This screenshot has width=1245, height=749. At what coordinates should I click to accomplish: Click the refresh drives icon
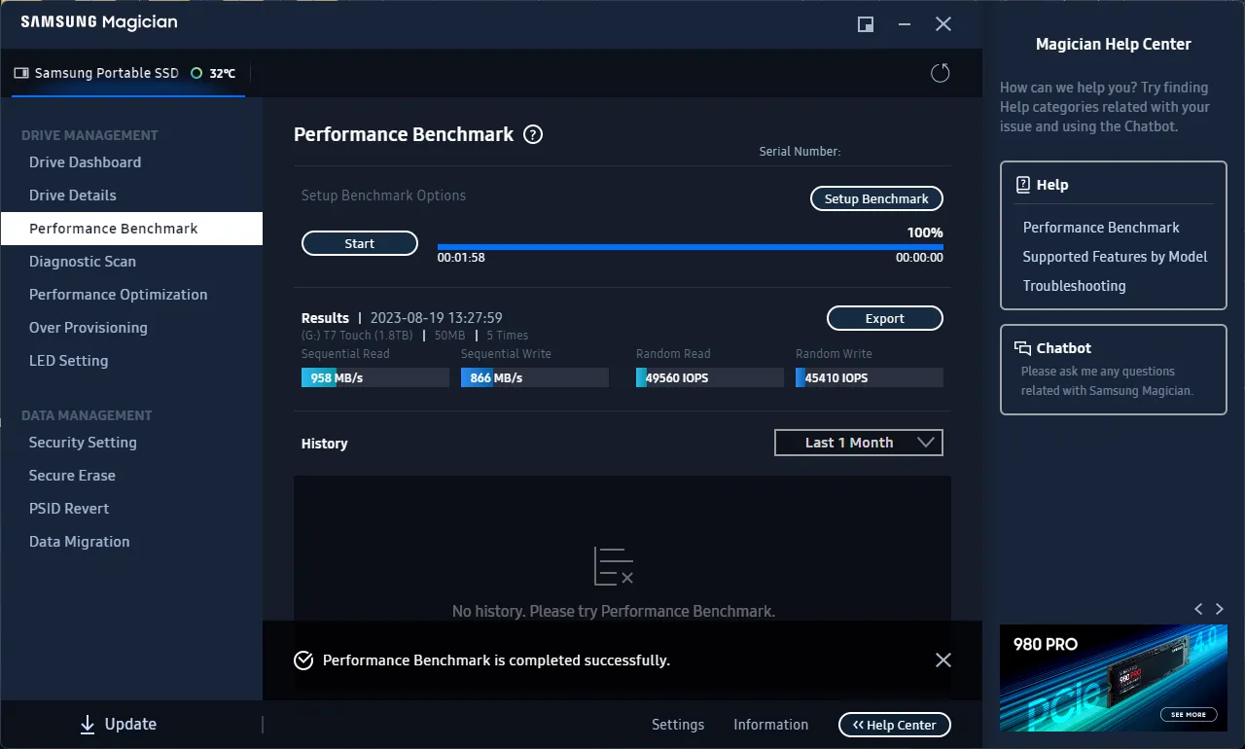(940, 73)
